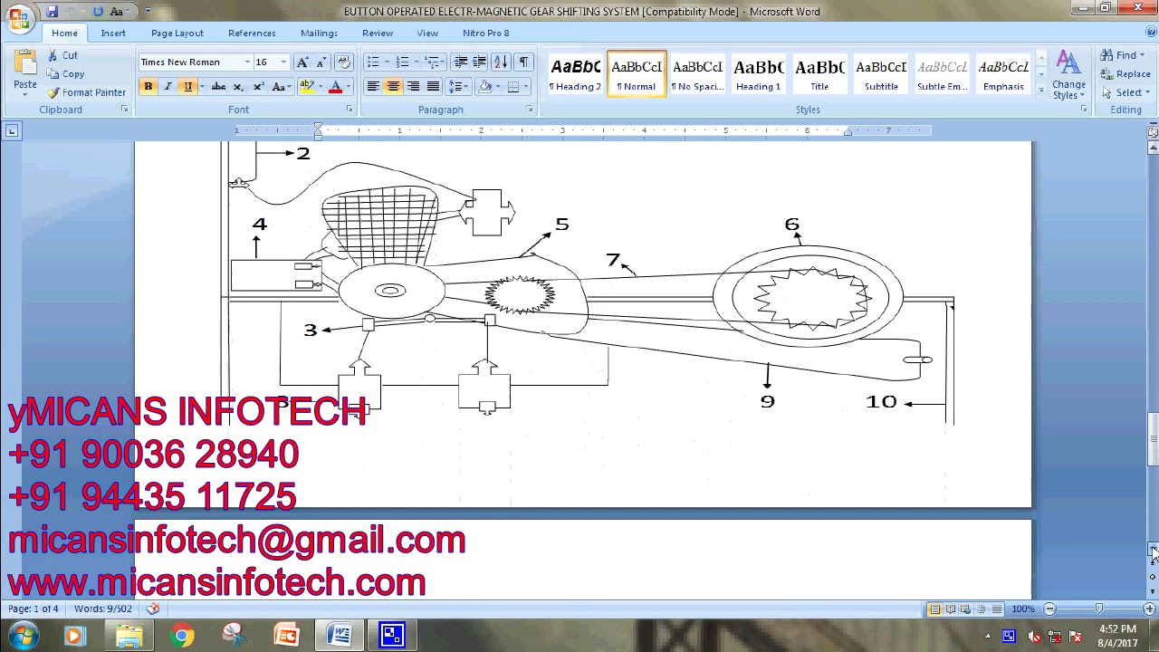The image size is (1159, 652).
Task: Open the Mailings tab
Action: tap(319, 34)
